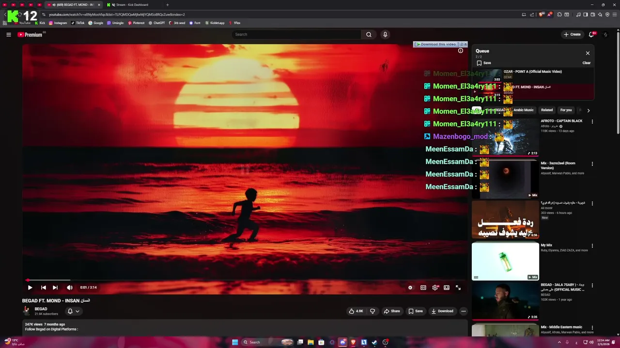Viewport: 620px width, 348px height.
Task: Toggle closed captions on the player
Action: 423,288
